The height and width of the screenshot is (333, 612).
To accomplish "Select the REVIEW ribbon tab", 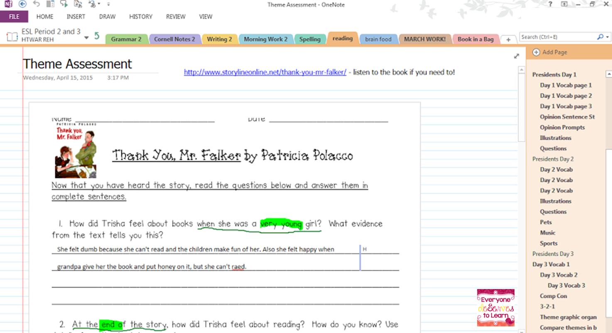I will [176, 17].
